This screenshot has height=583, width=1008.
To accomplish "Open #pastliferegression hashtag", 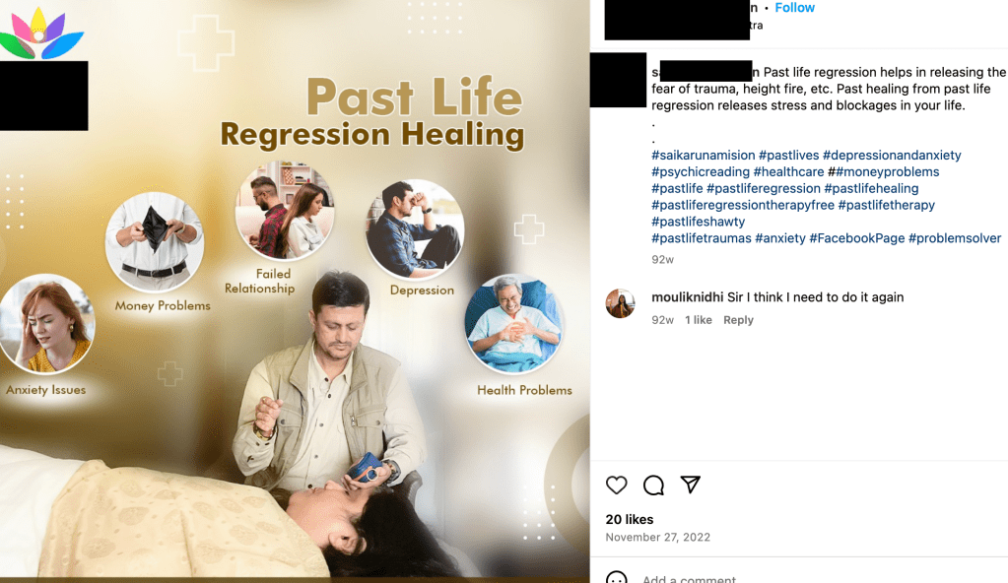I will click(763, 188).
